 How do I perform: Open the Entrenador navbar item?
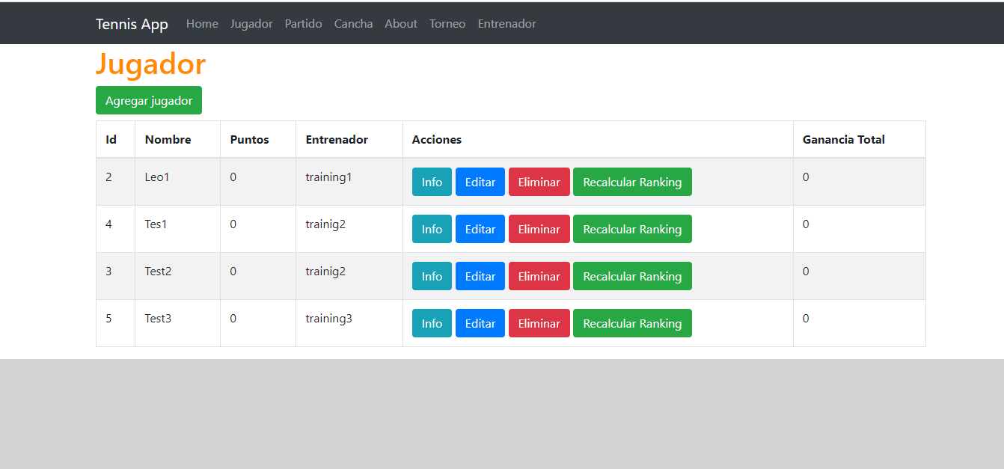(506, 24)
